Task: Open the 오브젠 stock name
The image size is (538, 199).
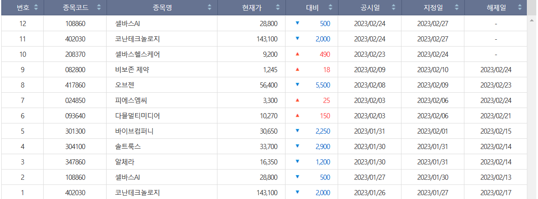Action: pos(125,85)
